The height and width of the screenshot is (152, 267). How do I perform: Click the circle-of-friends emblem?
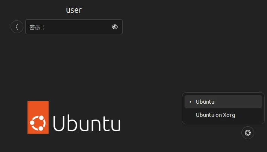pyautogui.click(x=38, y=123)
